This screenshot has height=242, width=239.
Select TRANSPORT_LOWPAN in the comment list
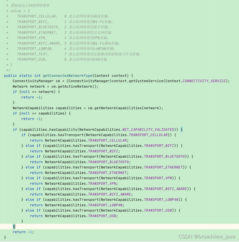[x=34, y=49]
